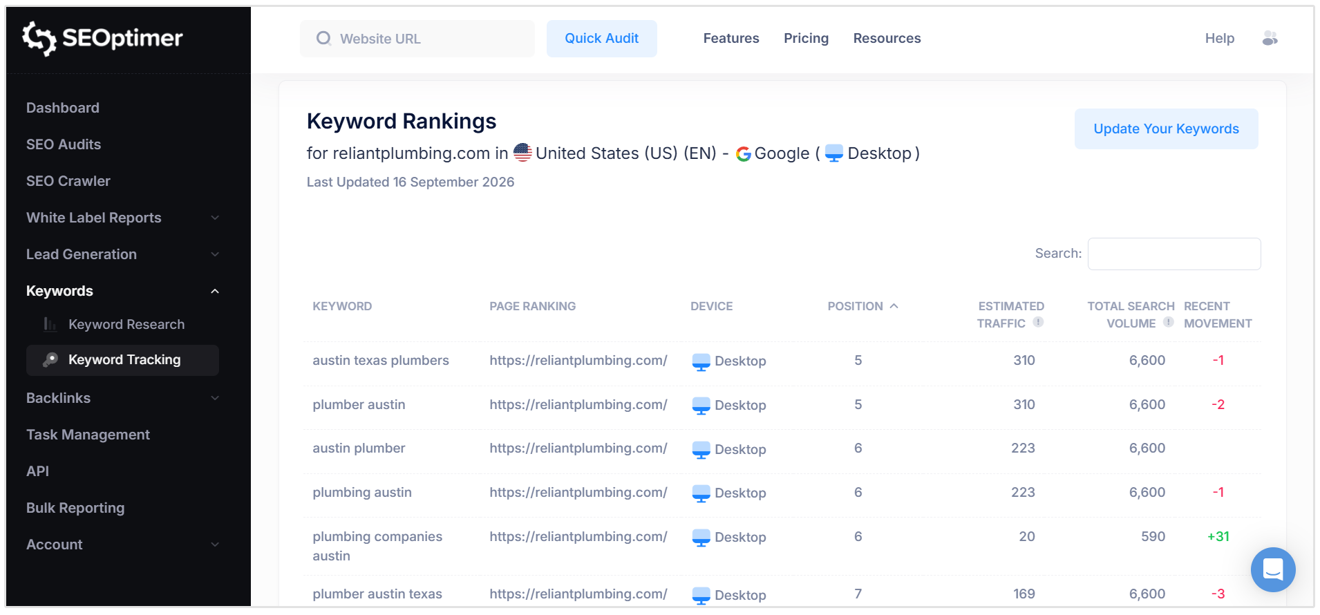Open reliantplumbing.com link for plumber austin
1320x615 pixels.
(x=578, y=404)
